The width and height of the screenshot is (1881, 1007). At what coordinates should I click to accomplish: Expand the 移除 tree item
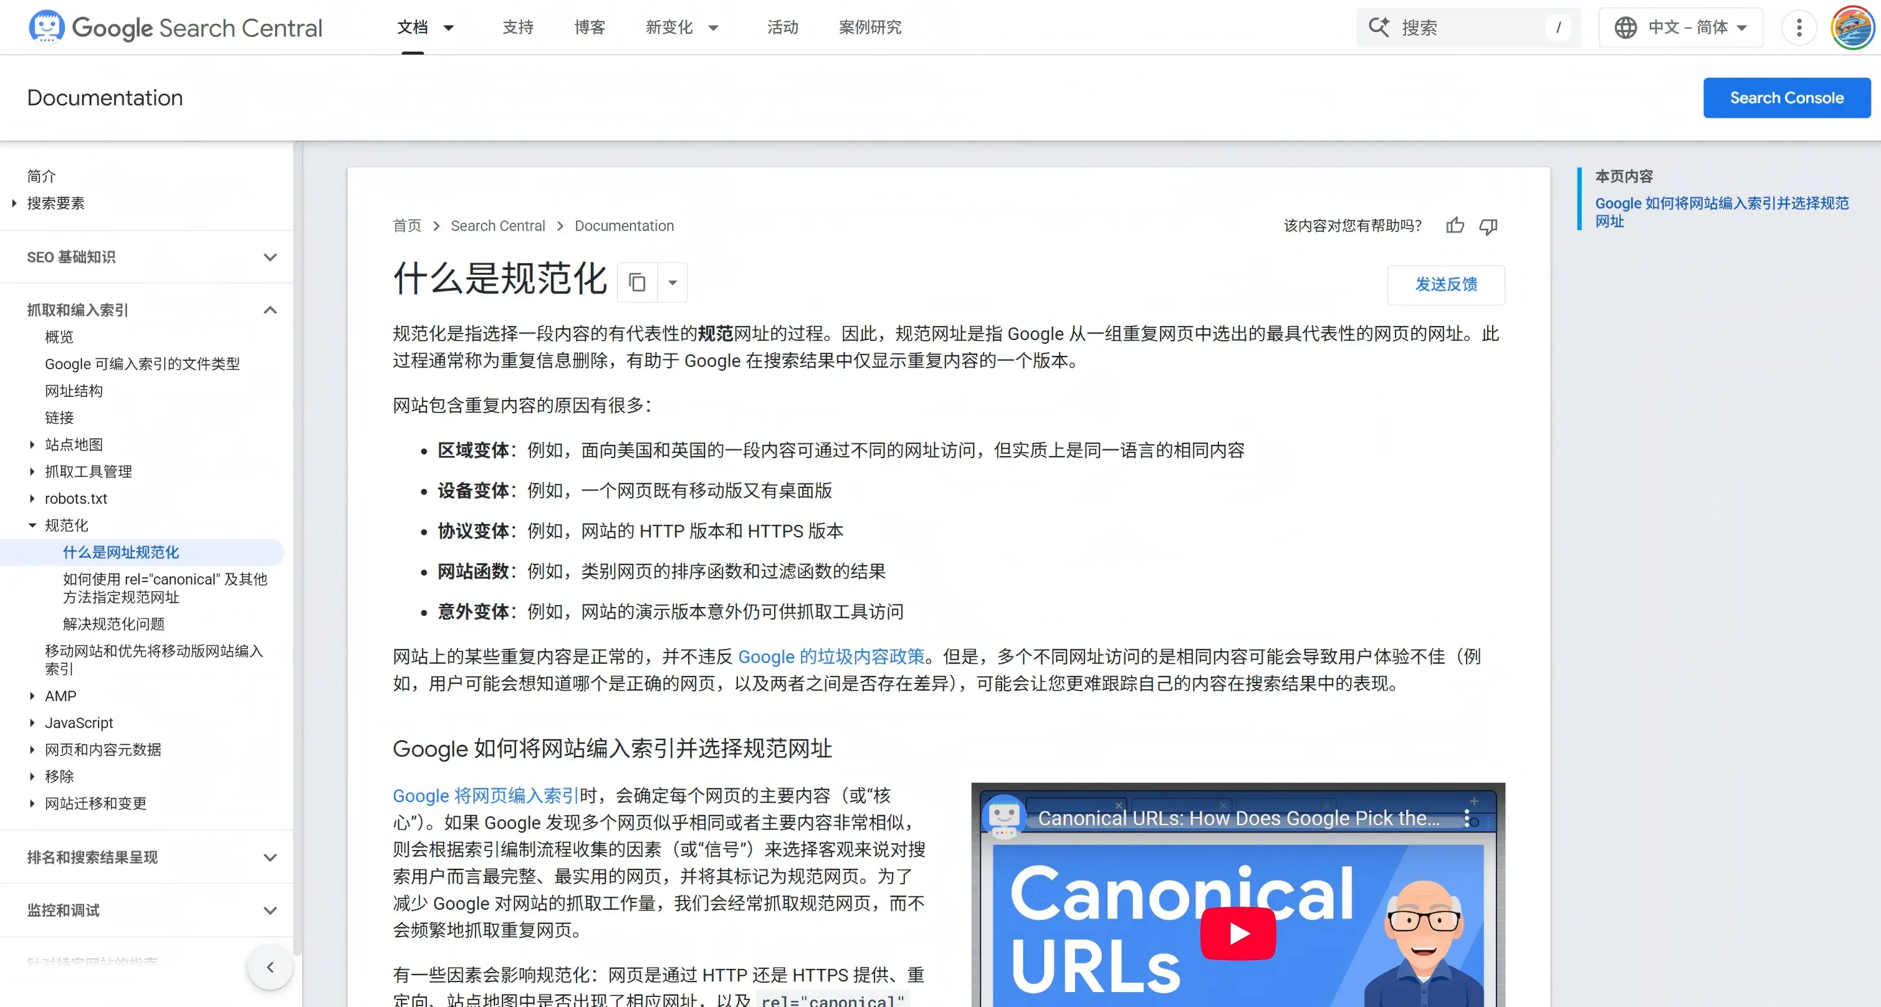32,776
